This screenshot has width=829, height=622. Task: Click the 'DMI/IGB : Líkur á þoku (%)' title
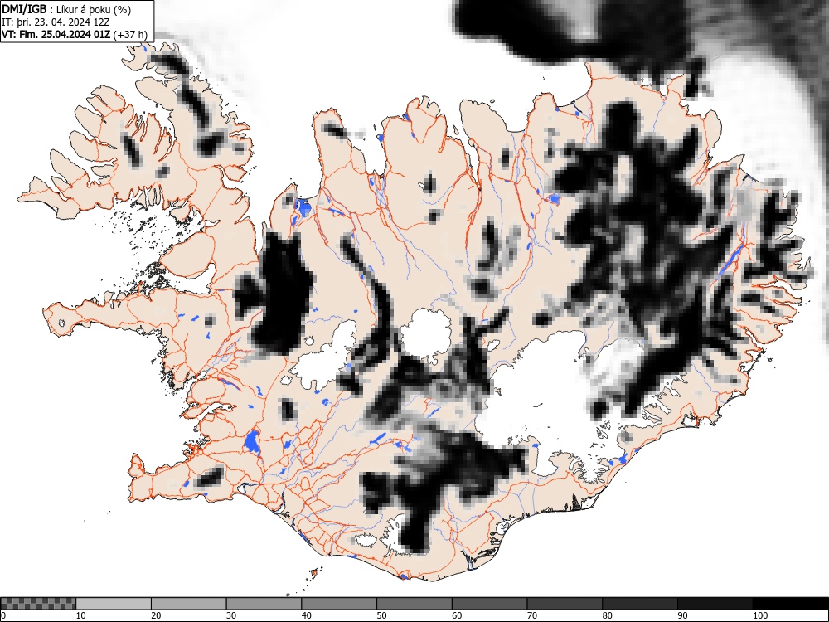pos(66,9)
